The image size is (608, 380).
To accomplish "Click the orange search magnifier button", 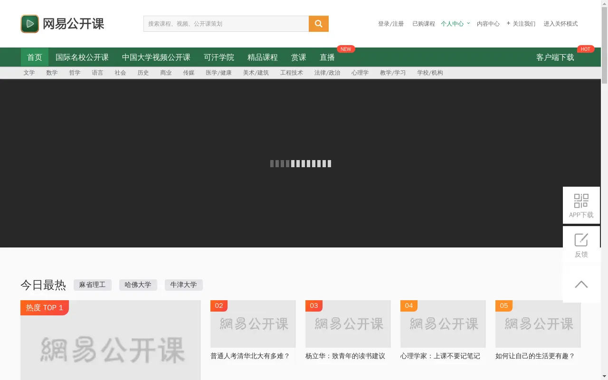I will point(319,24).
